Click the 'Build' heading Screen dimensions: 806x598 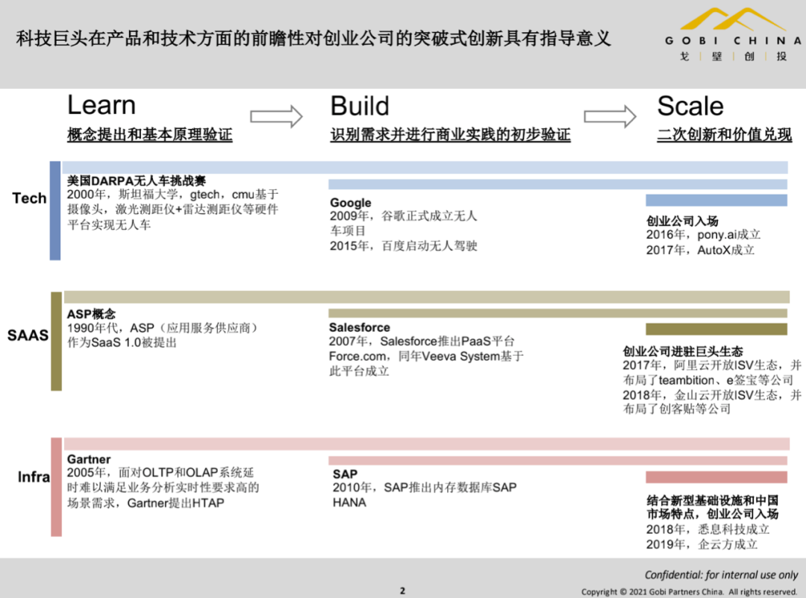pos(360,106)
